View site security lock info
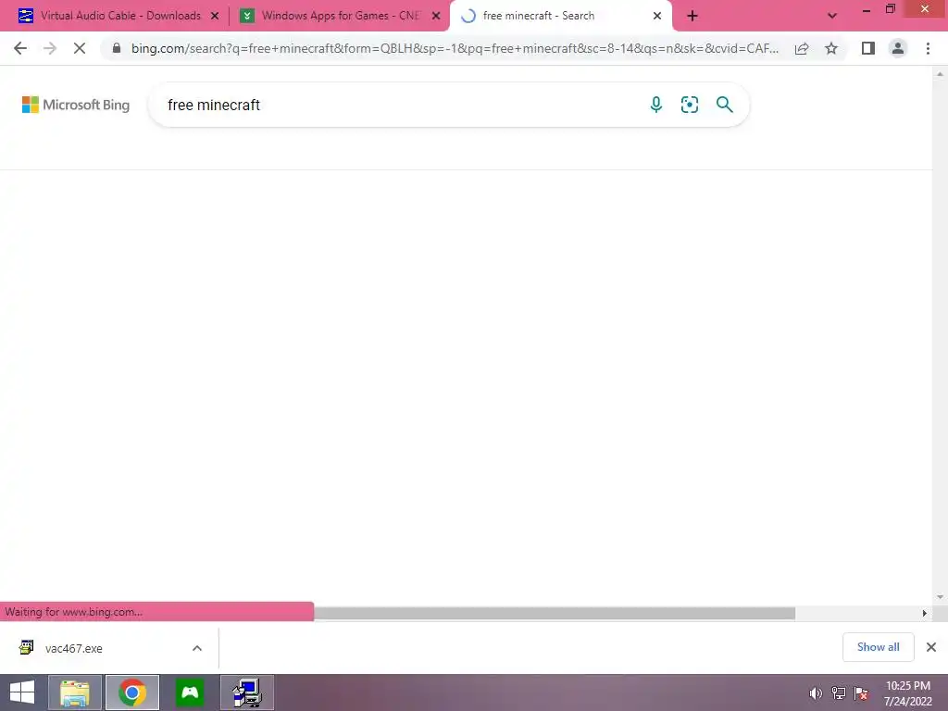The width and height of the screenshot is (948, 711). click(117, 48)
